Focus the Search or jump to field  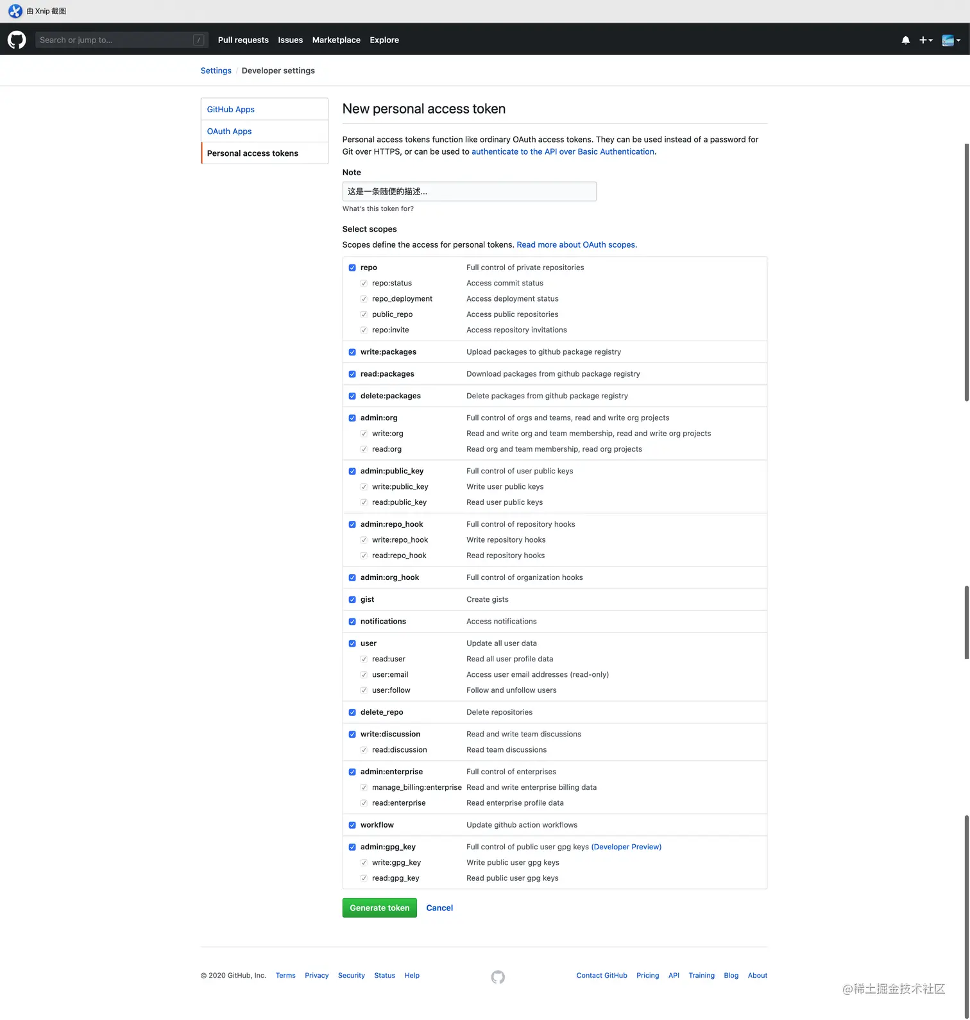point(122,40)
